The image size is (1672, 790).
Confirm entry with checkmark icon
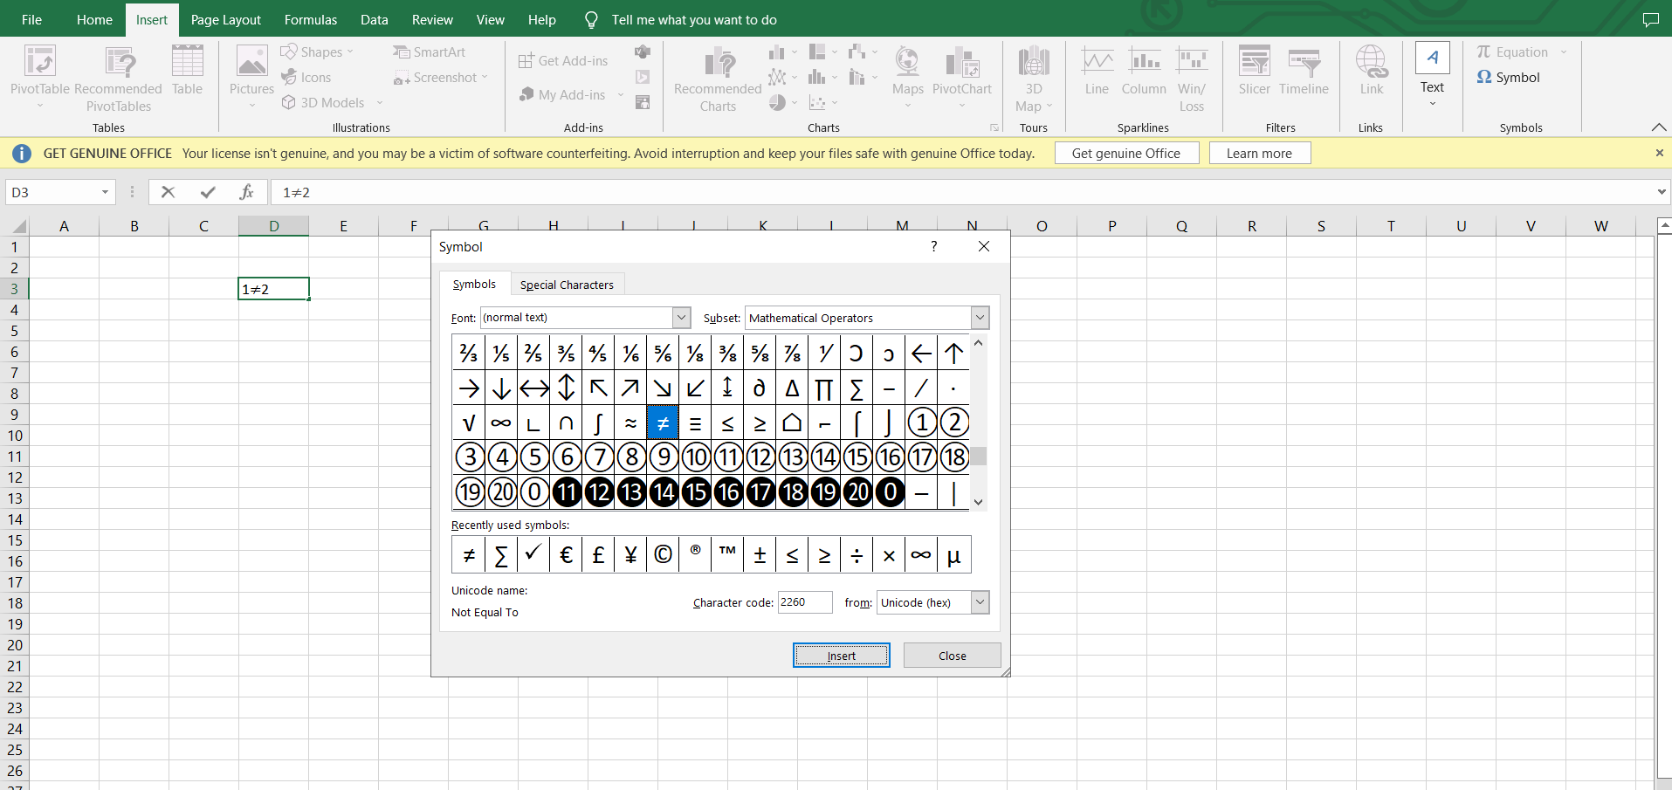pyautogui.click(x=208, y=192)
